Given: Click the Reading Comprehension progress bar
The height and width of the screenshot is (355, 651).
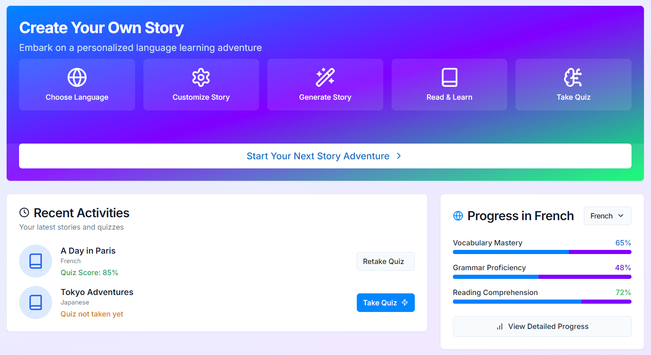Looking at the screenshot, I should pos(542,302).
